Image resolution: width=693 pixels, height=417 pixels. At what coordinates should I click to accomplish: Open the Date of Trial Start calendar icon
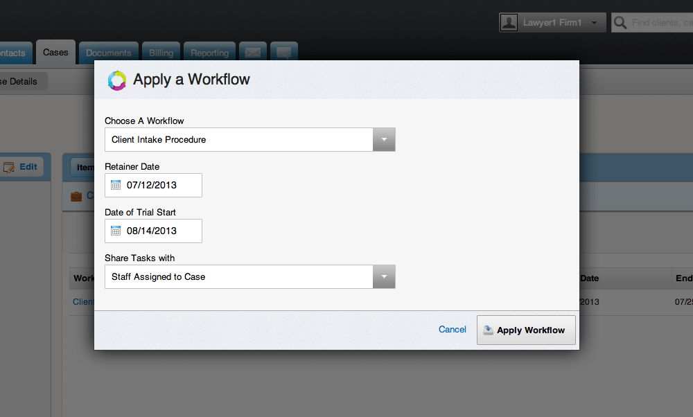click(x=116, y=231)
